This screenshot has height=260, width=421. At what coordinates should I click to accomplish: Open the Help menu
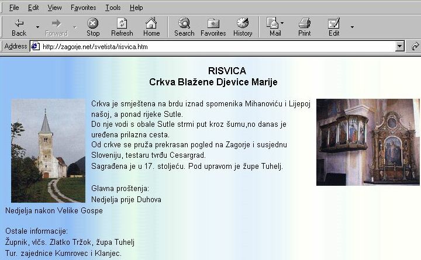click(136, 8)
